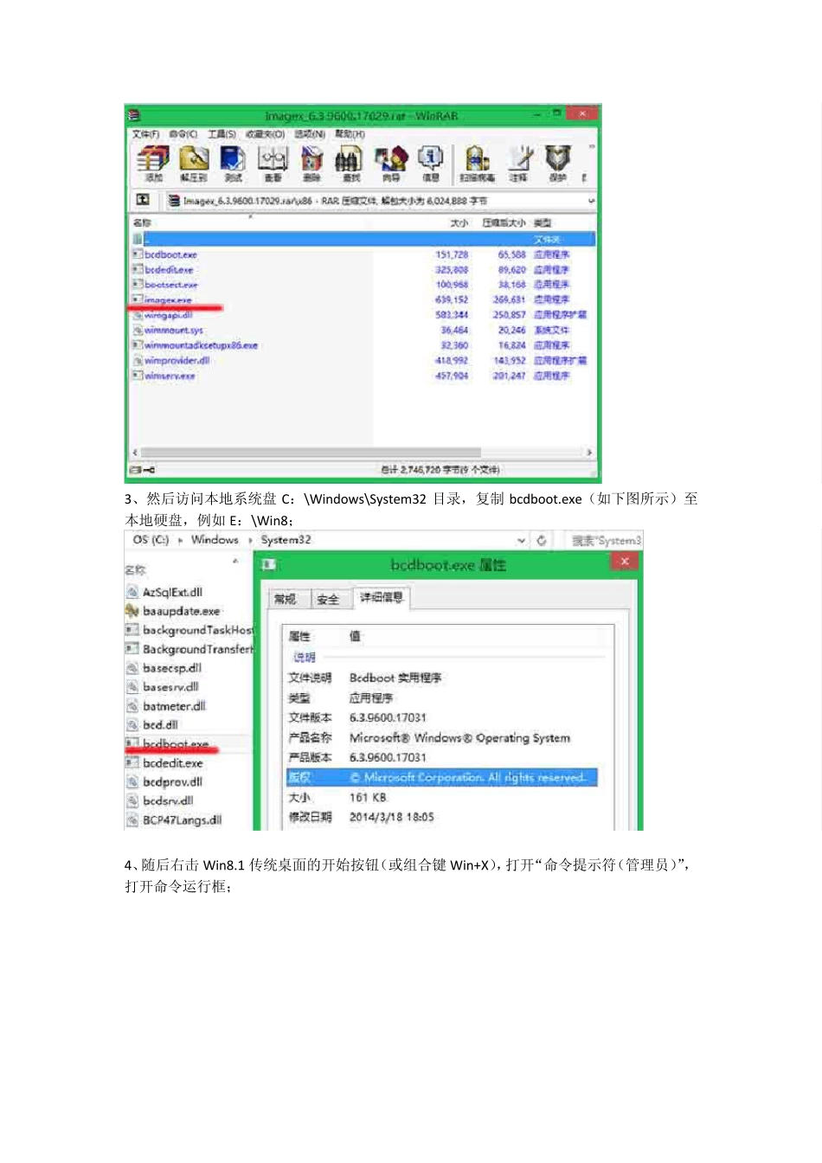Click the bcdedit.exe icon in Explorer list
This screenshot has height=1163, width=822.
pos(132,763)
